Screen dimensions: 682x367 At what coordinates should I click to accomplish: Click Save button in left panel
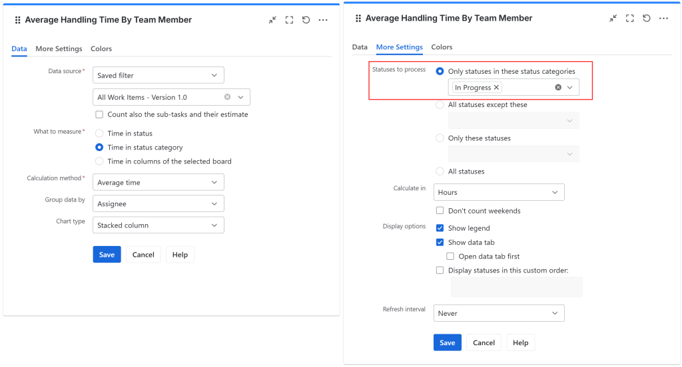tap(107, 255)
